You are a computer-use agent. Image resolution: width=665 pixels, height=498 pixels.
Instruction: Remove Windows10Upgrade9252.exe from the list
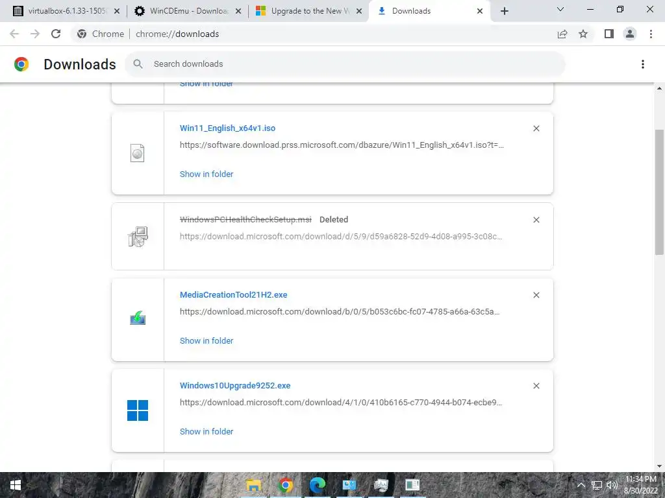click(x=536, y=386)
